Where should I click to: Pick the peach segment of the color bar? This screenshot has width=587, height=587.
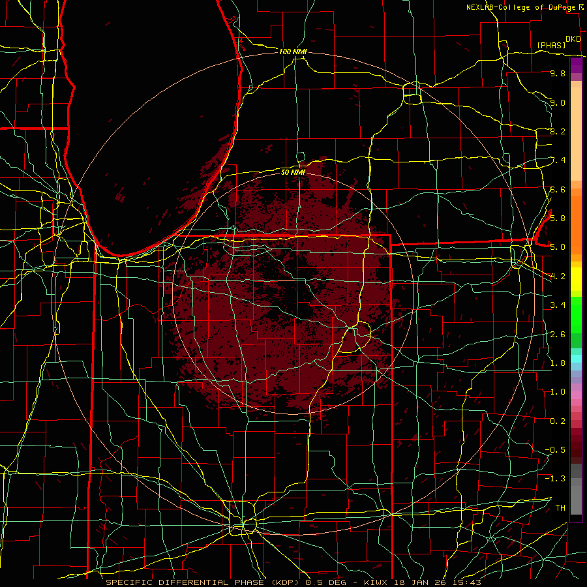pos(576,135)
